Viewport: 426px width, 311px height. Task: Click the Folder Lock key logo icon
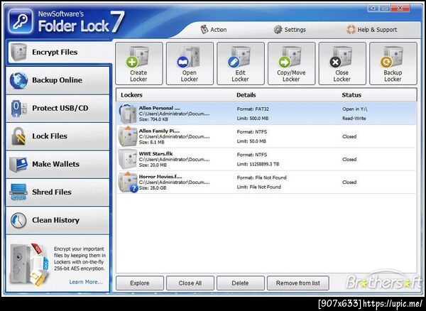[21, 21]
